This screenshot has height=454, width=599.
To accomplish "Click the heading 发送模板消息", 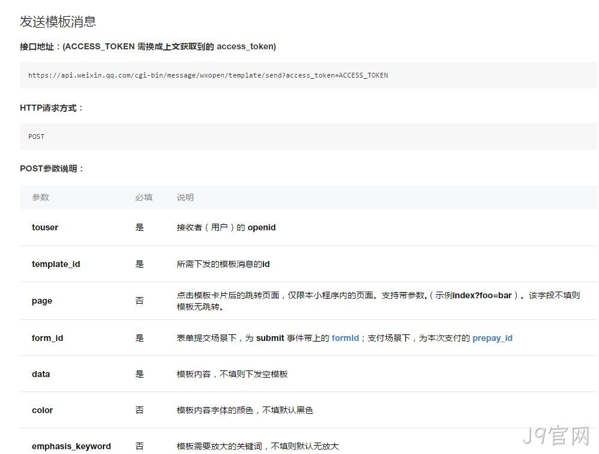I will click(x=58, y=22).
